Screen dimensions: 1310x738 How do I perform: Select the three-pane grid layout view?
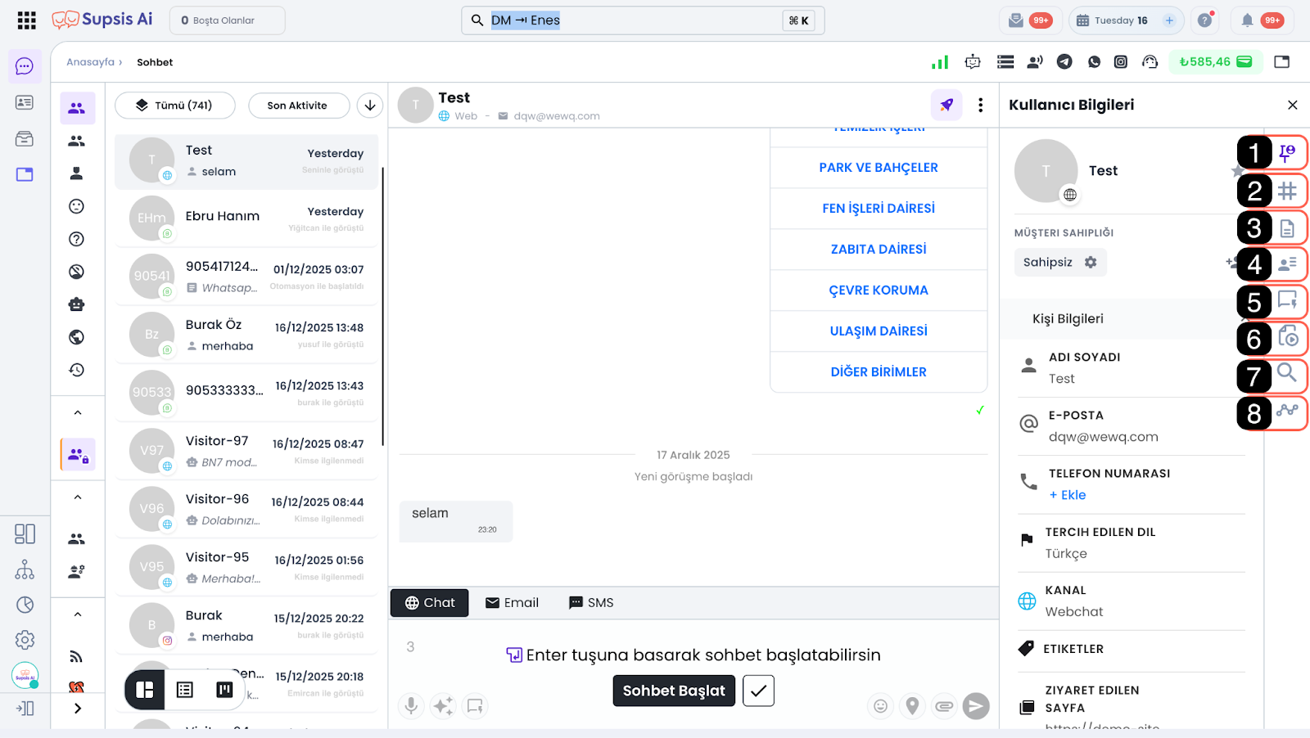tap(145, 690)
